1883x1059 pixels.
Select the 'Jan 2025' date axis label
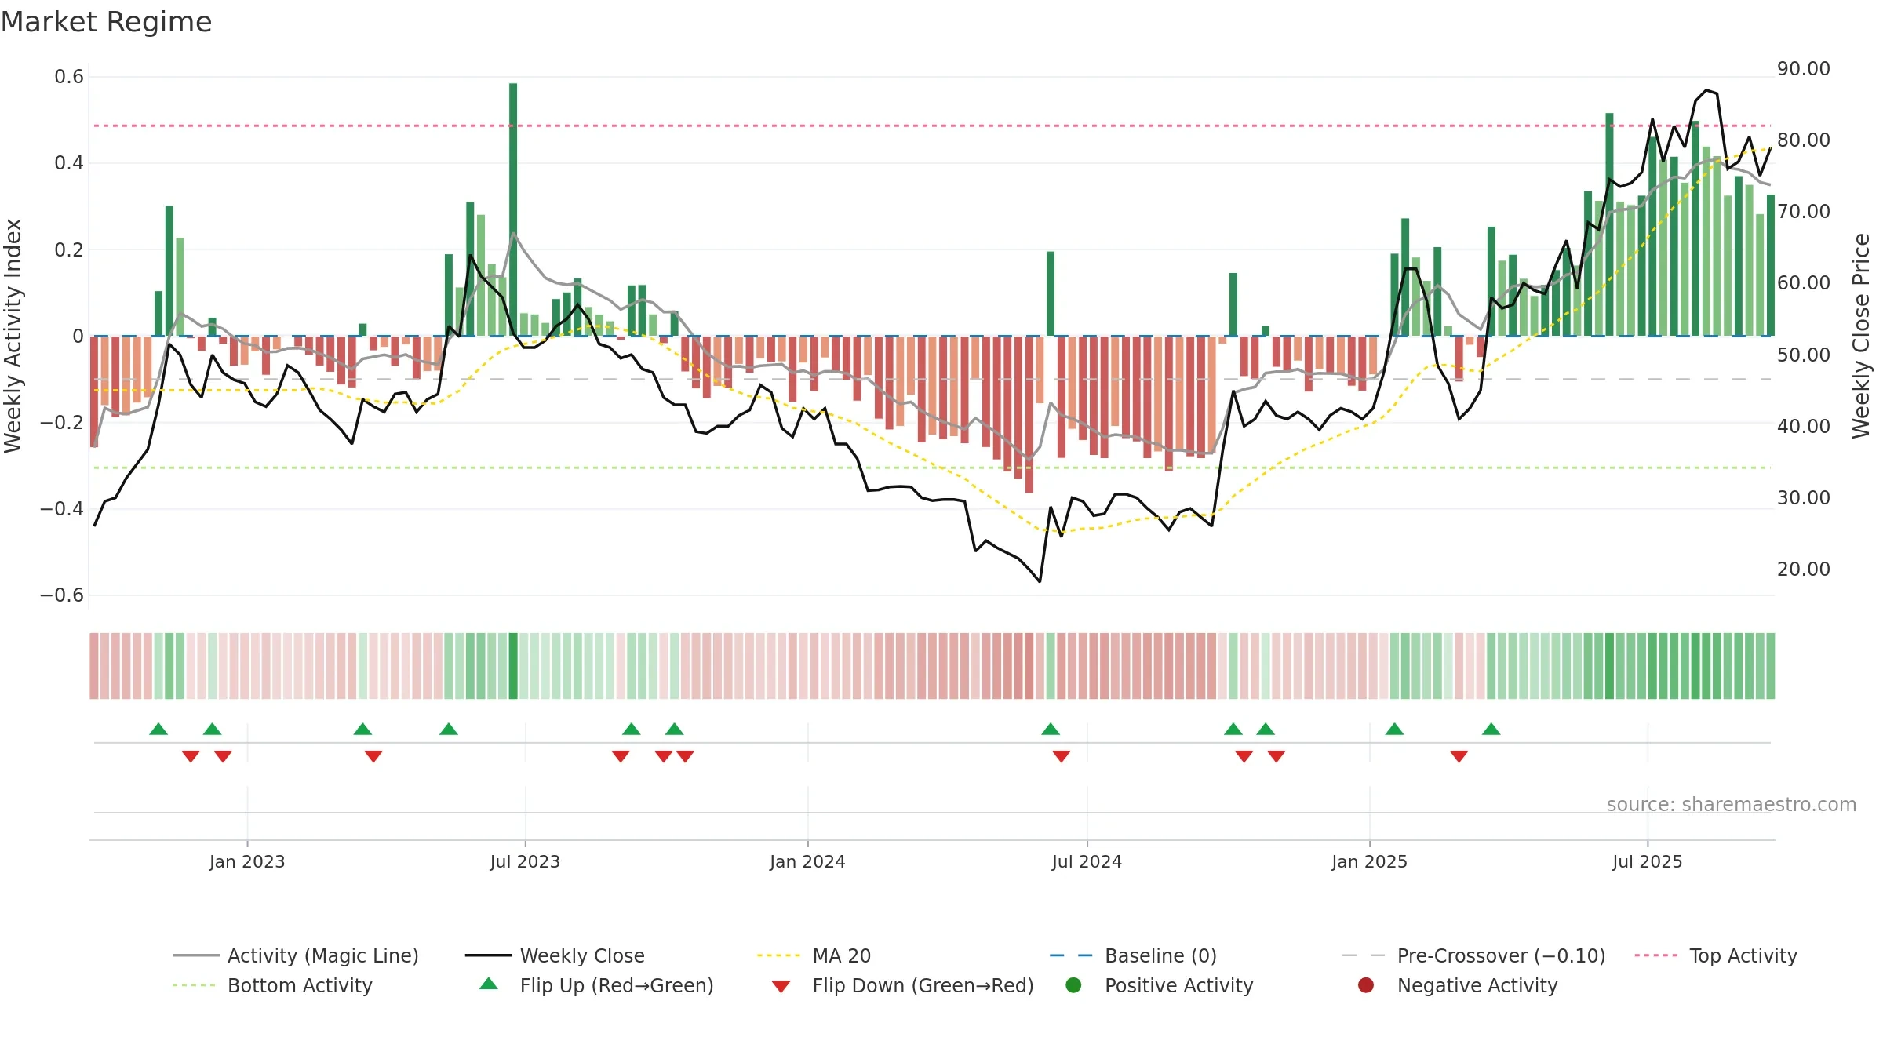point(1369,862)
